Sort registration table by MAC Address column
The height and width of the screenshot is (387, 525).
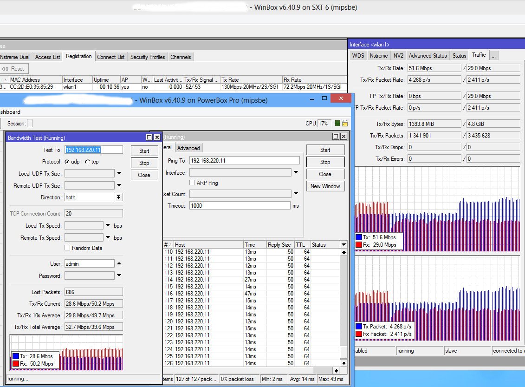pyautogui.click(x=36, y=80)
